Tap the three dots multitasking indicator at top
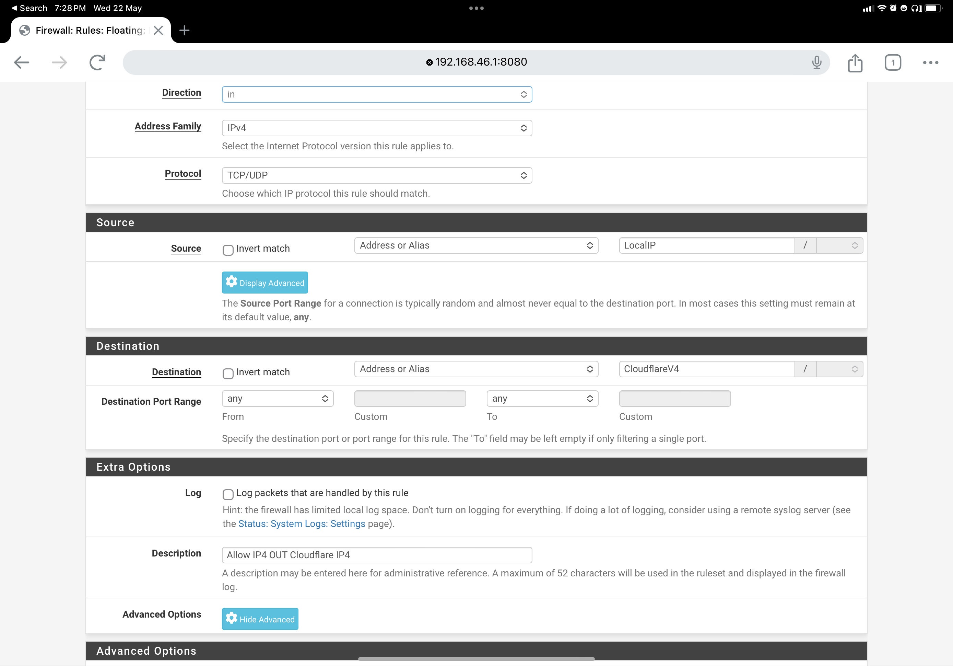The image size is (953, 666). coord(476,8)
